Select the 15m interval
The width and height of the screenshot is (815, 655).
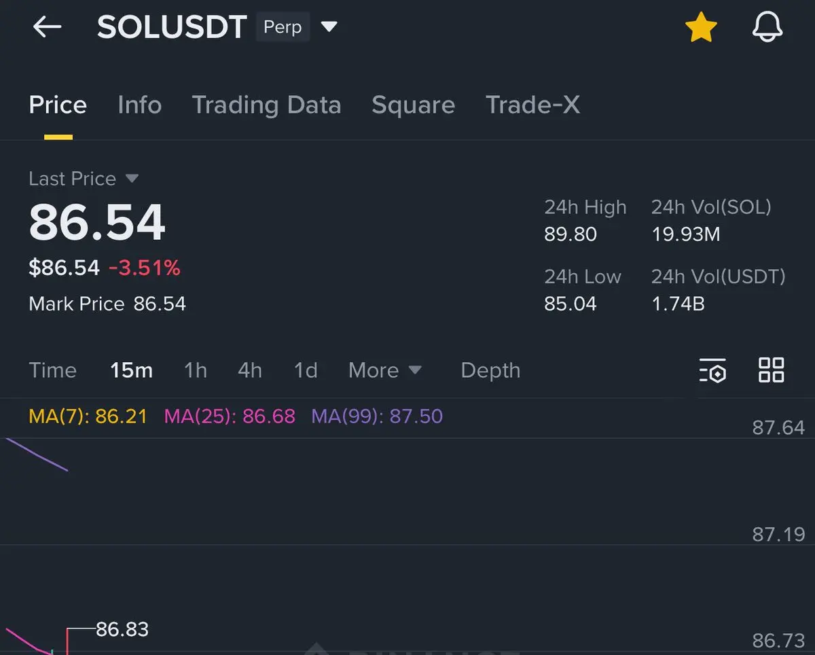(x=131, y=370)
